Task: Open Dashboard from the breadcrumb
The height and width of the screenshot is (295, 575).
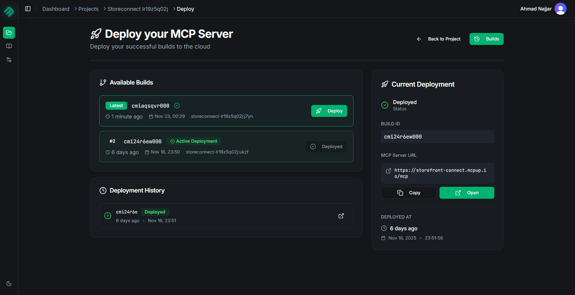Action: (56, 9)
